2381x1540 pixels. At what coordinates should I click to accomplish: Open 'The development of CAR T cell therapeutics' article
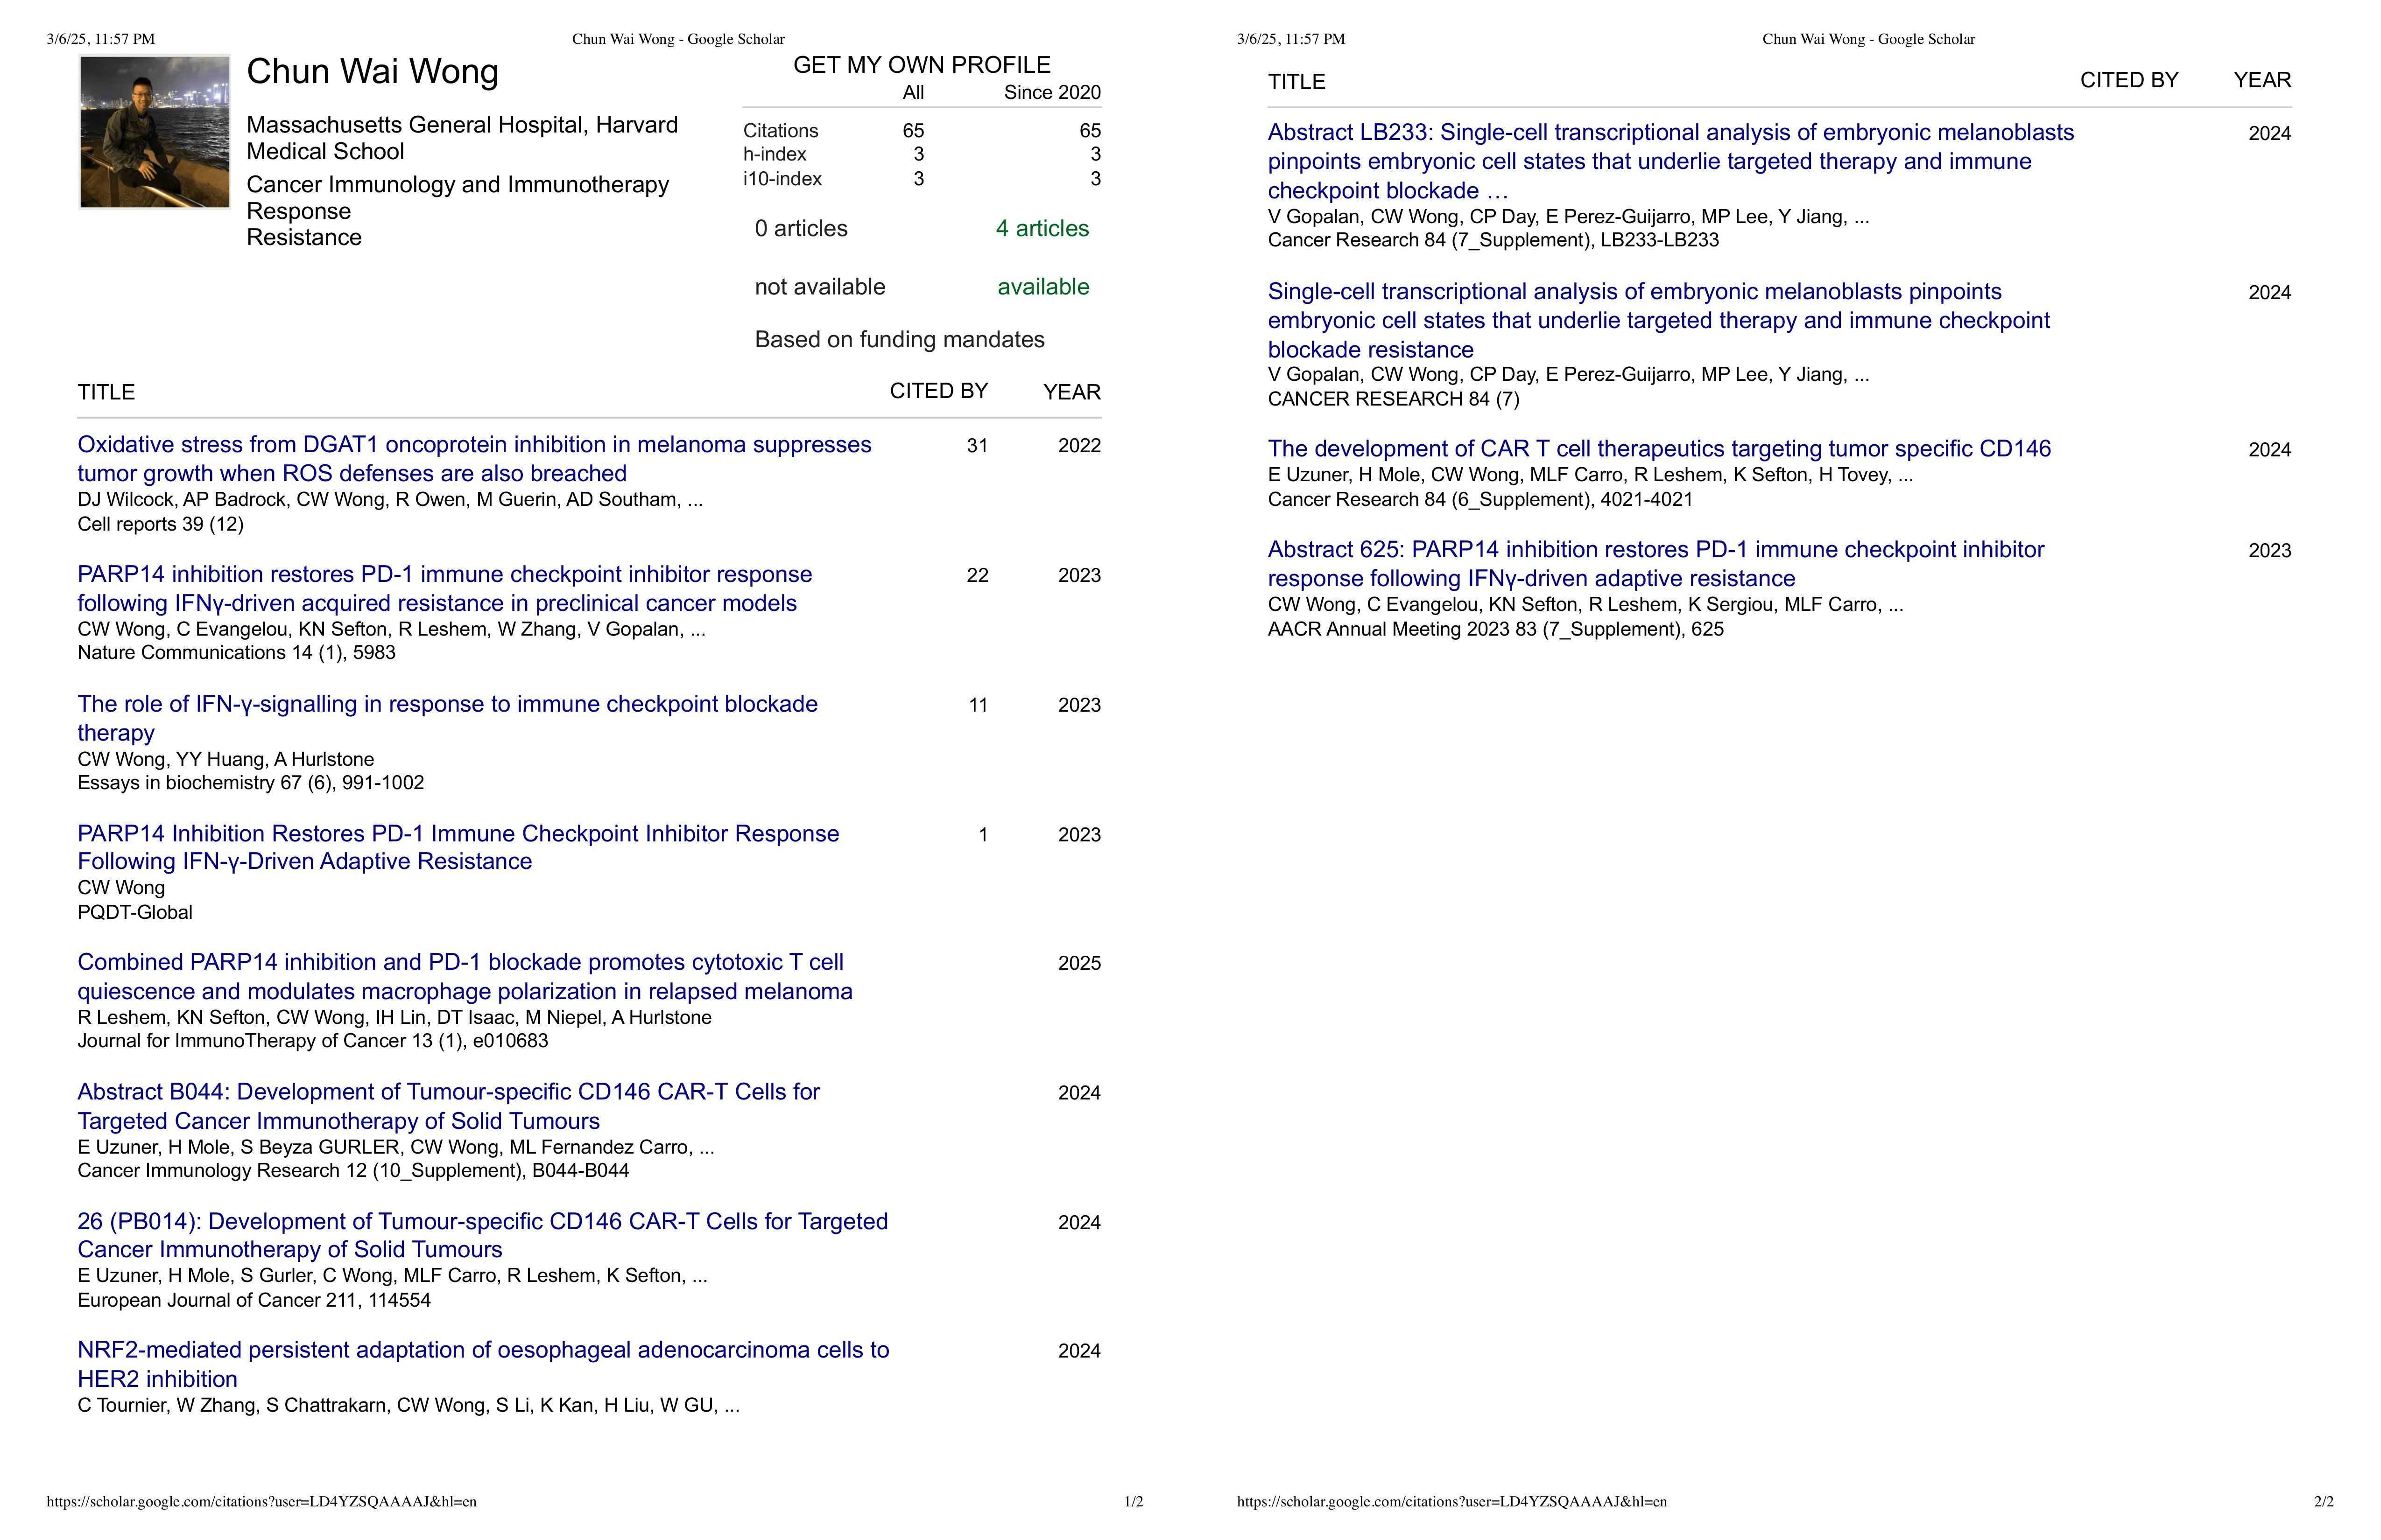point(1659,448)
